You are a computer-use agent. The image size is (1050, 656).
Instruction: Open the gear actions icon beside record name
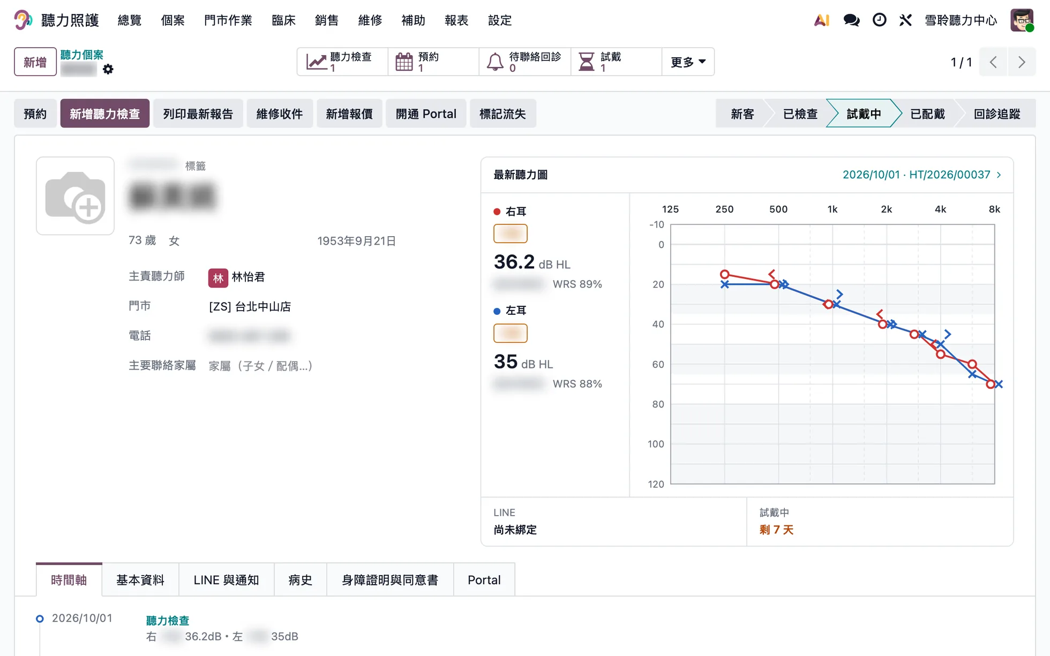point(108,69)
